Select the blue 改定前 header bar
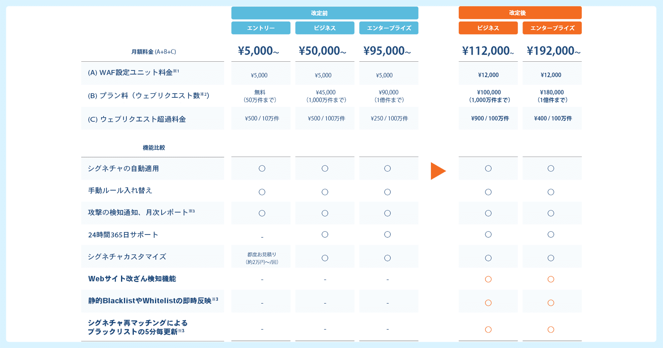The width and height of the screenshot is (663, 348). (x=324, y=13)
